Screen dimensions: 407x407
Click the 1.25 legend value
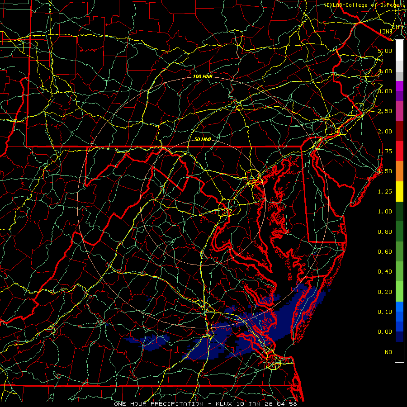(385, 192)
